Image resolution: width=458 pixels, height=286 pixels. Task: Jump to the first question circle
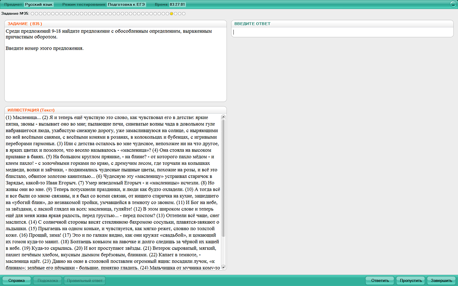pos(32,14)
